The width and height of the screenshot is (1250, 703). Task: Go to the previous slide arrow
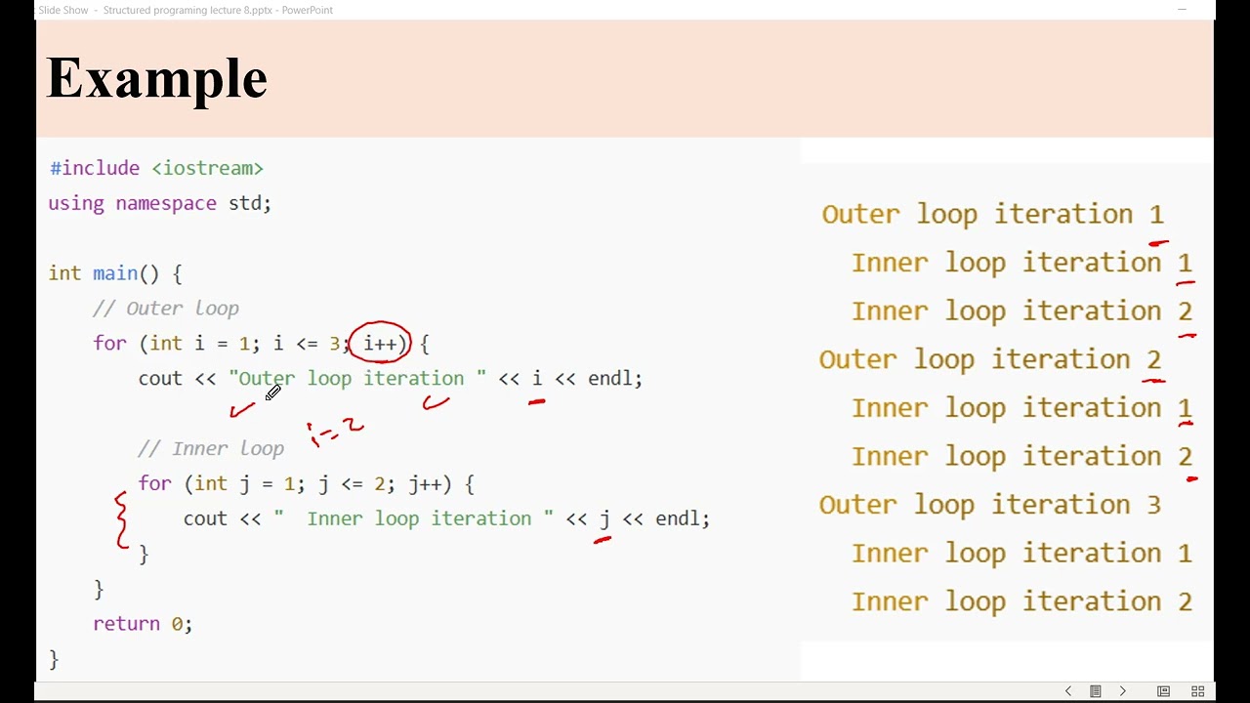click(1067, 691)
